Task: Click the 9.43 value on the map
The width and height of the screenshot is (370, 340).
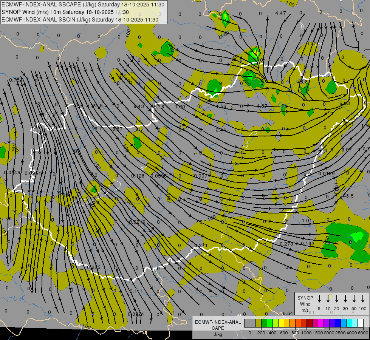Action: click(139, 107)
